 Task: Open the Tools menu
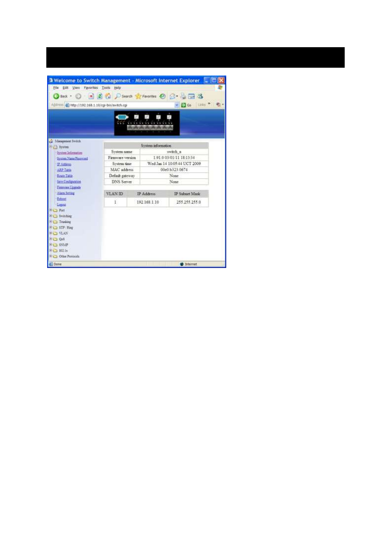pyautogui.click(x=106, y=88)
